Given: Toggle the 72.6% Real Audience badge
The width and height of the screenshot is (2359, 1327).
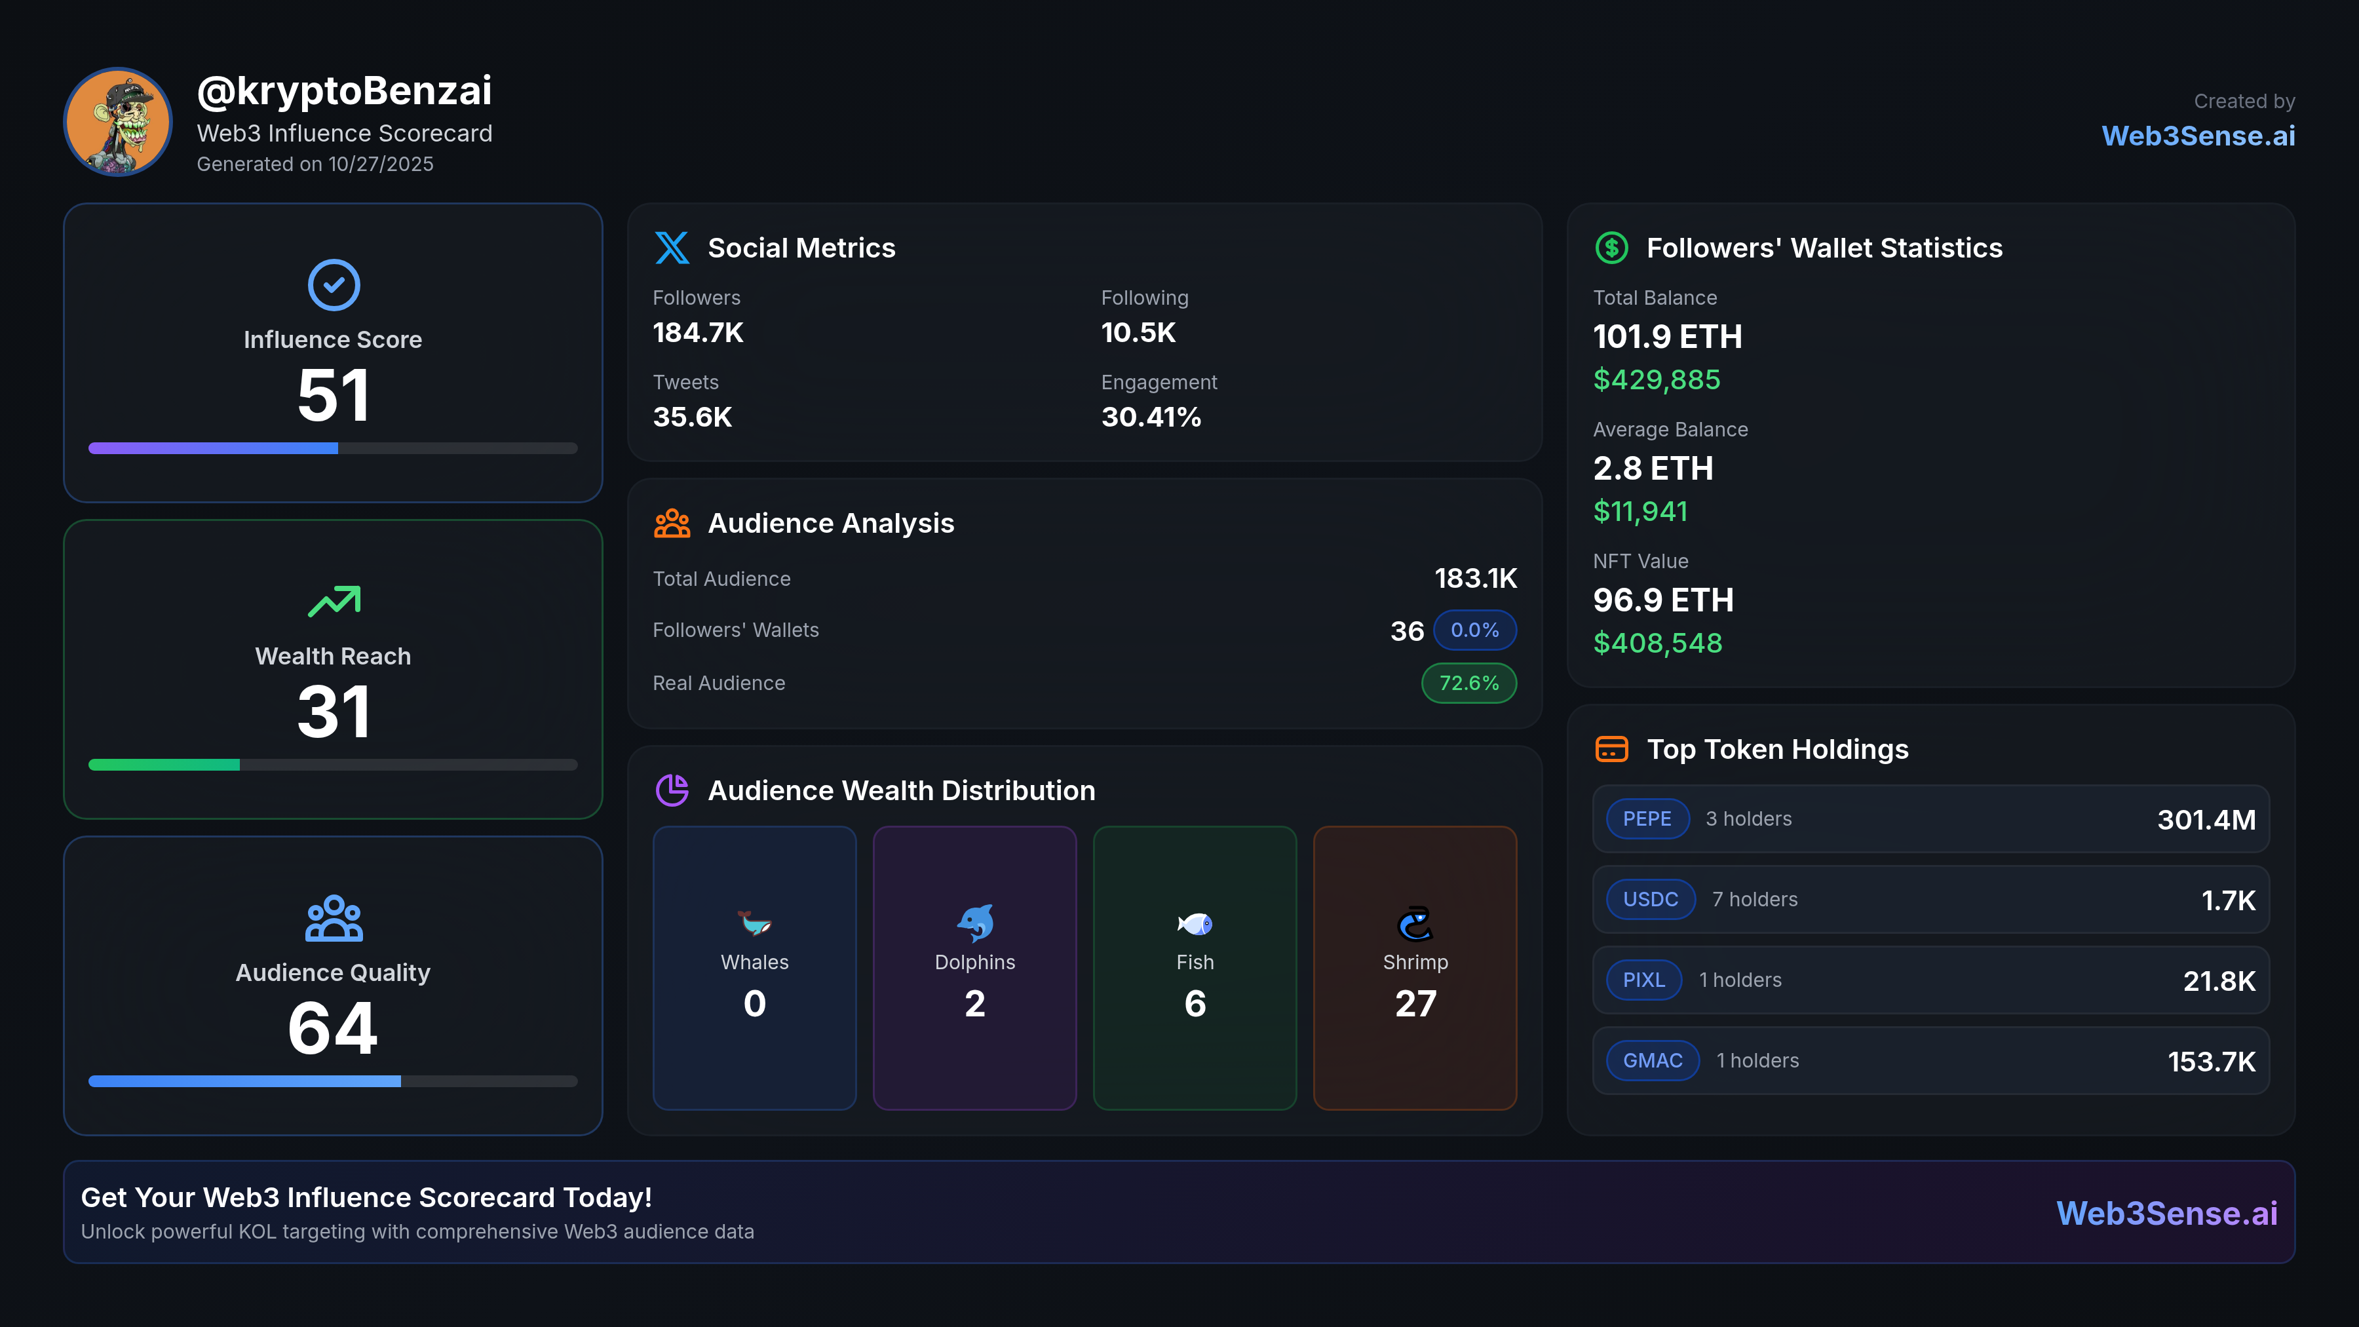Looking at the screenshot, I should [1469, 683].
